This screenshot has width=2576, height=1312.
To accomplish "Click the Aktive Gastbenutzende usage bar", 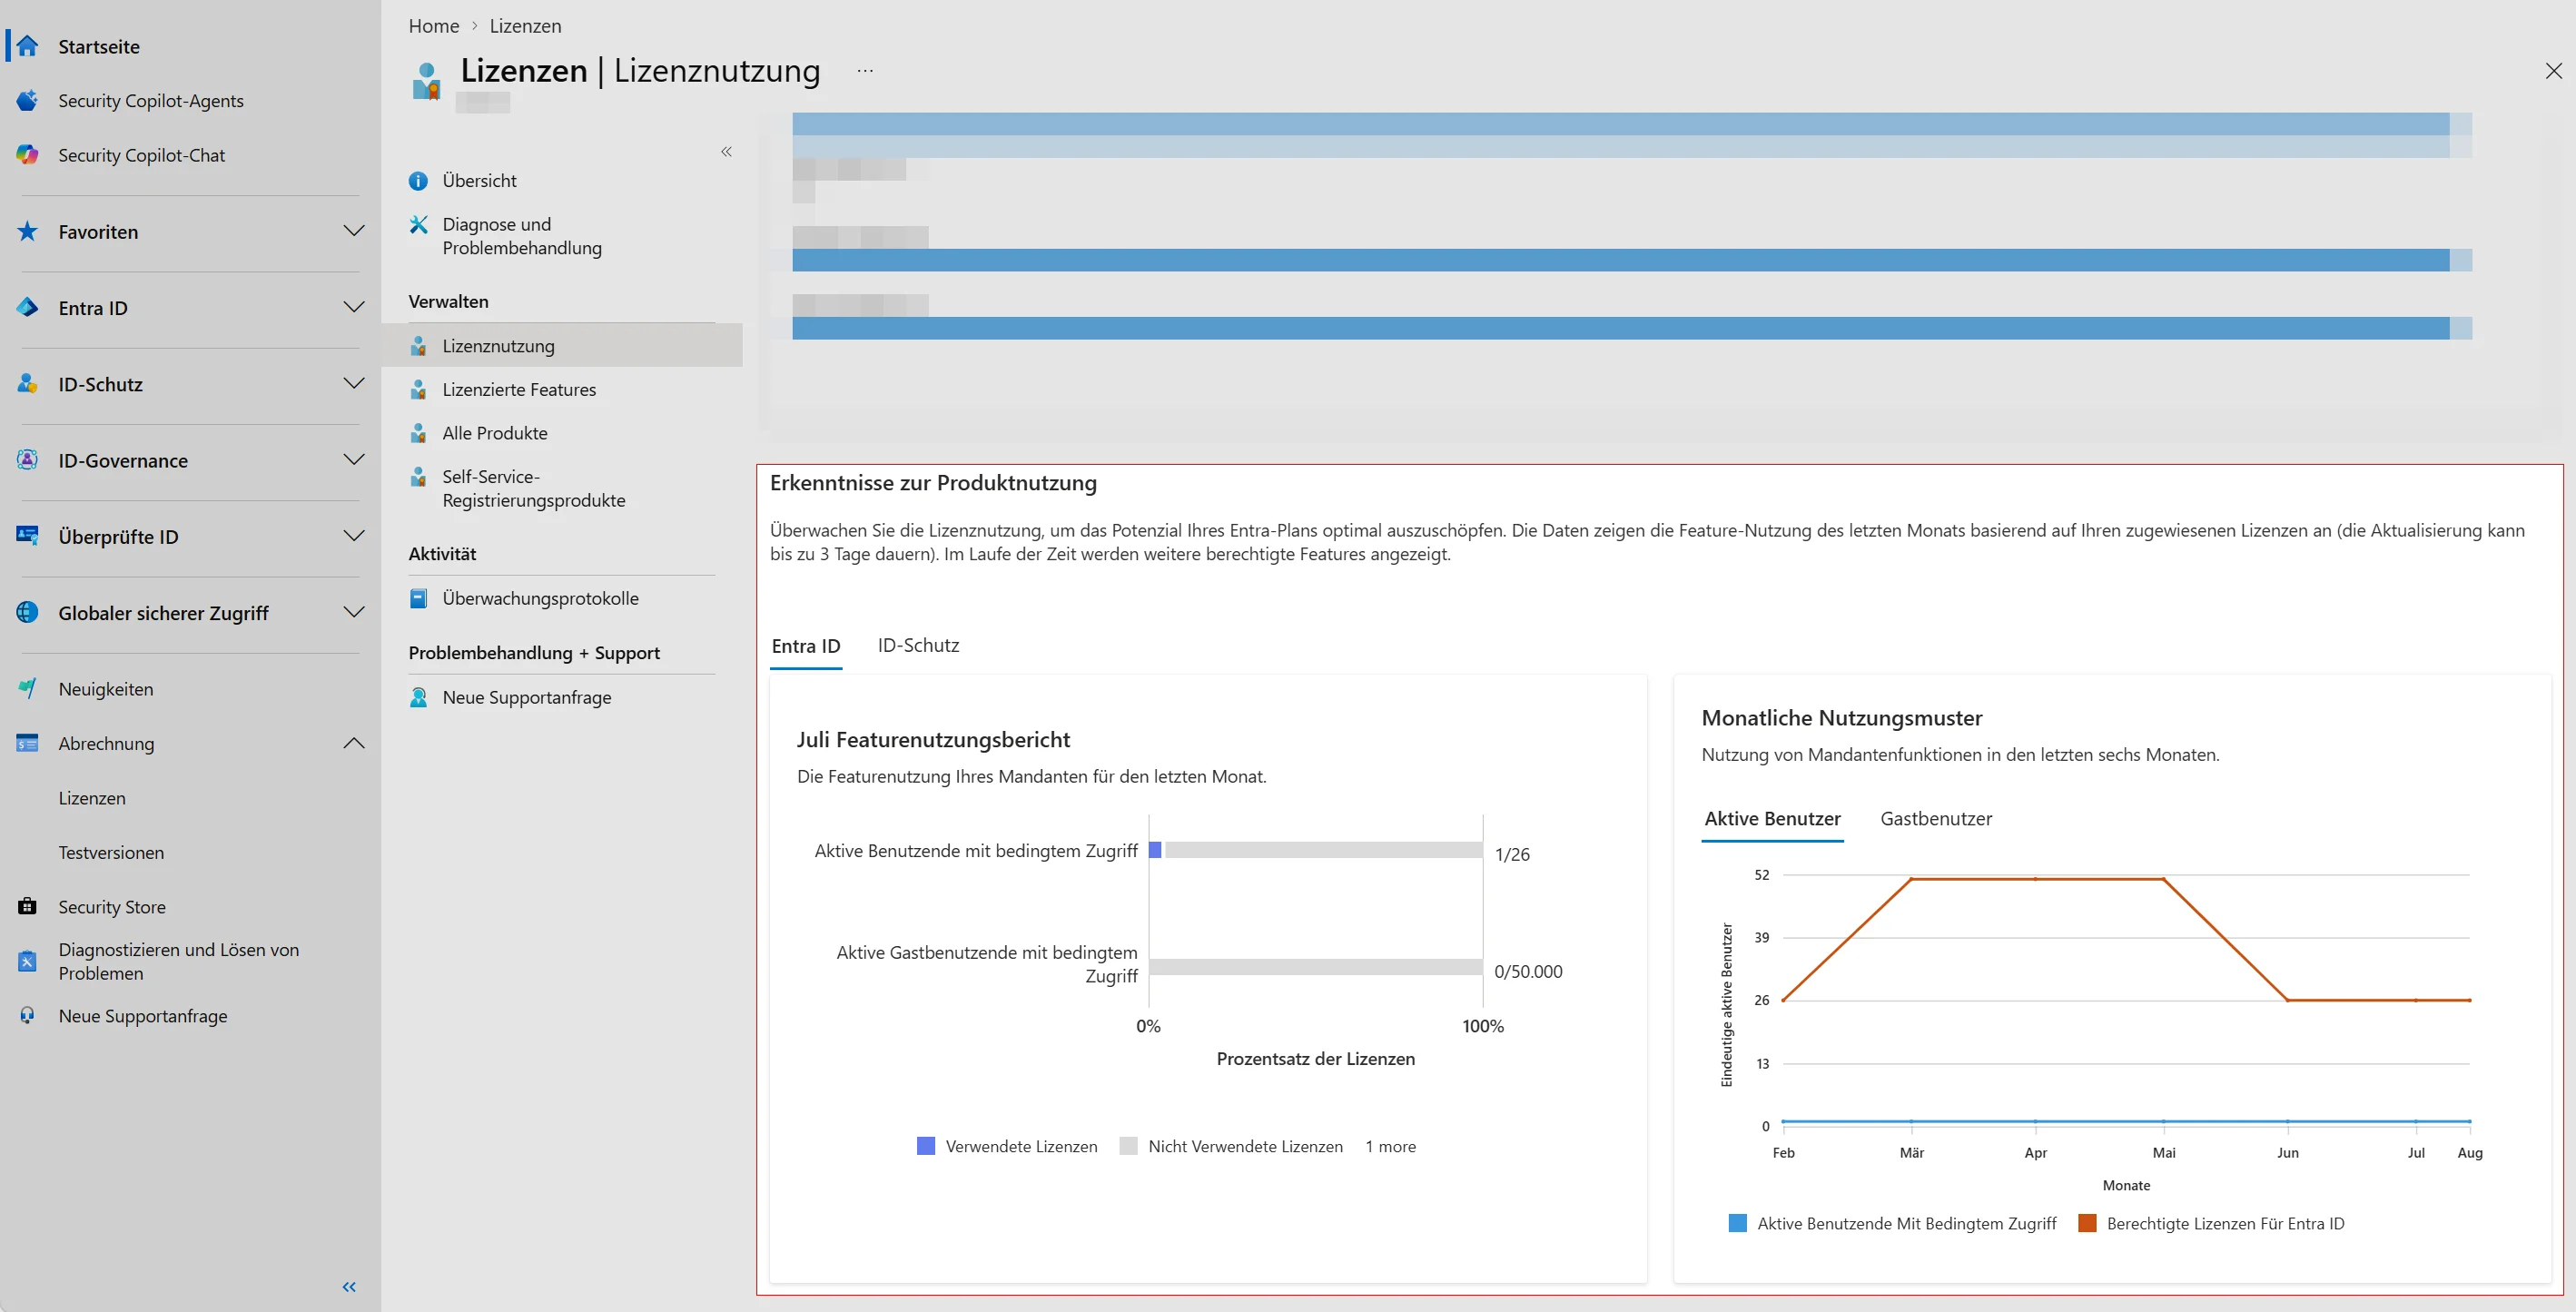I will pos(1316,967).
